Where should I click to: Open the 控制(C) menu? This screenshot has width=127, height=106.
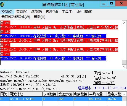point(7,12)
